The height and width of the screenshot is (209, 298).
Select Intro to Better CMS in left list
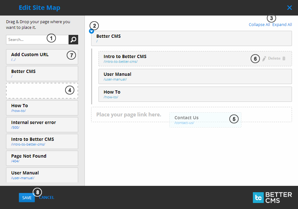click(x=42, y=141)
